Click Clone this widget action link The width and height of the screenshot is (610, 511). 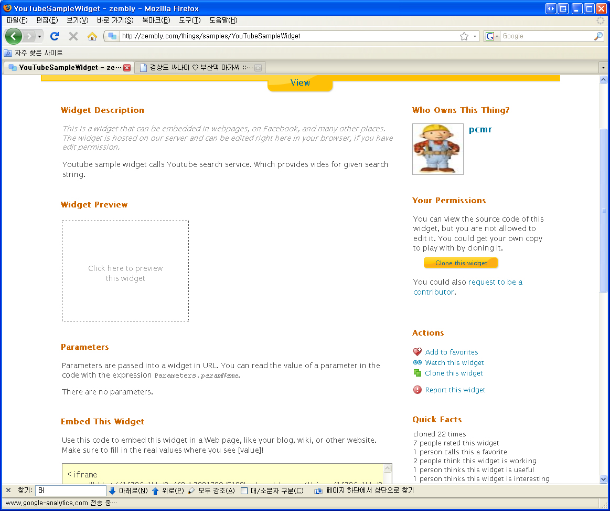(x=454, y=373)
